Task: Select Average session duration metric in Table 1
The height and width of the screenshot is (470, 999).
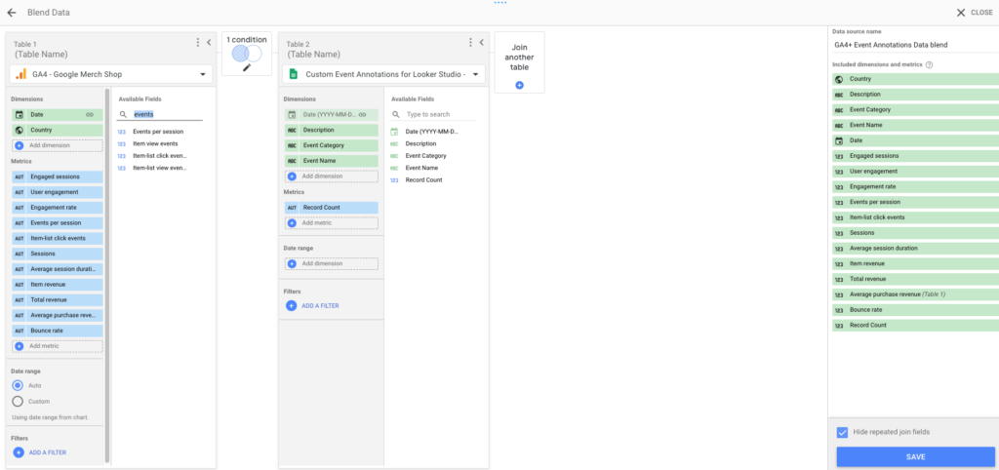Action: click(57, 269)
